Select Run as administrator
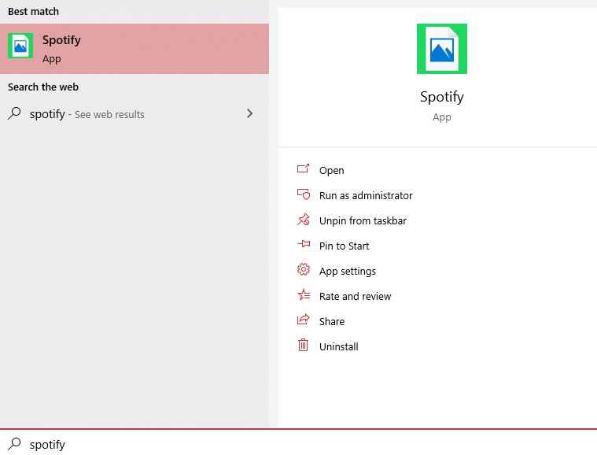 [x=366, y=195]
